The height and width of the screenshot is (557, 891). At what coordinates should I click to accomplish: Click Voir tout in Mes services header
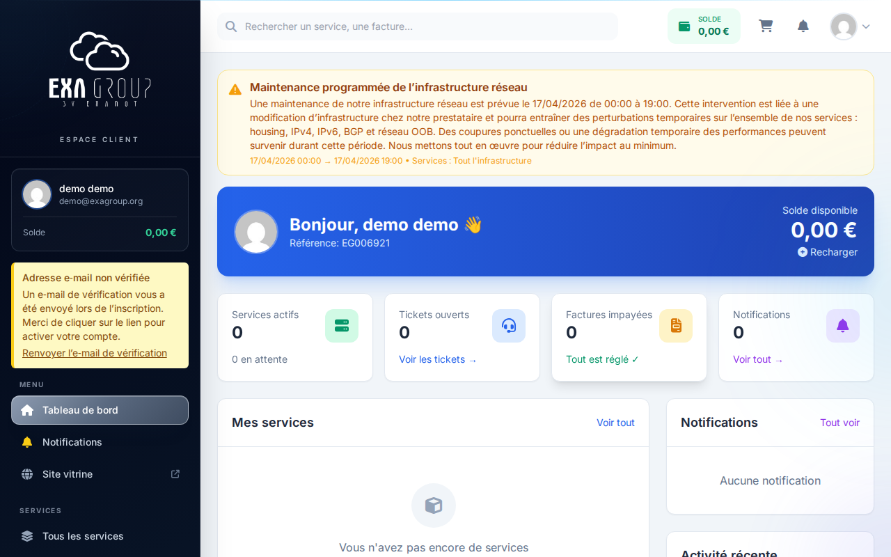click(615, 423)
